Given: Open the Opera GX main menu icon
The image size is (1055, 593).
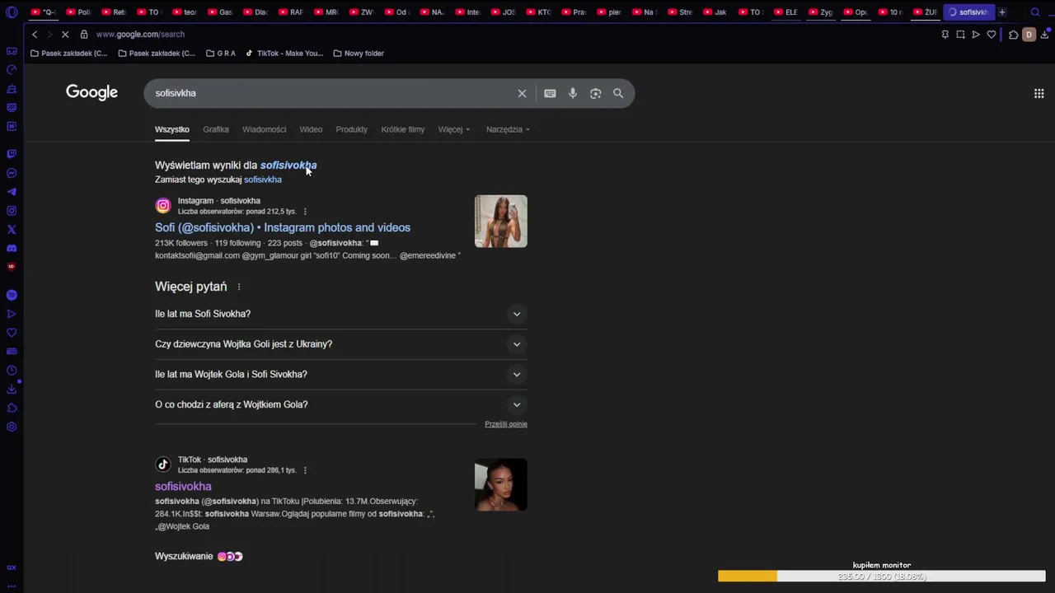Looking at the screenshot, I should (x=12, y=12).
